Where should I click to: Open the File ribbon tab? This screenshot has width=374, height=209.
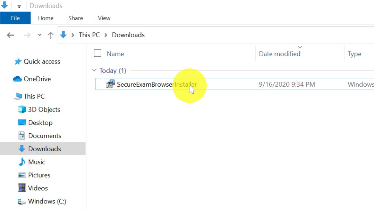(x=16, y=18)
